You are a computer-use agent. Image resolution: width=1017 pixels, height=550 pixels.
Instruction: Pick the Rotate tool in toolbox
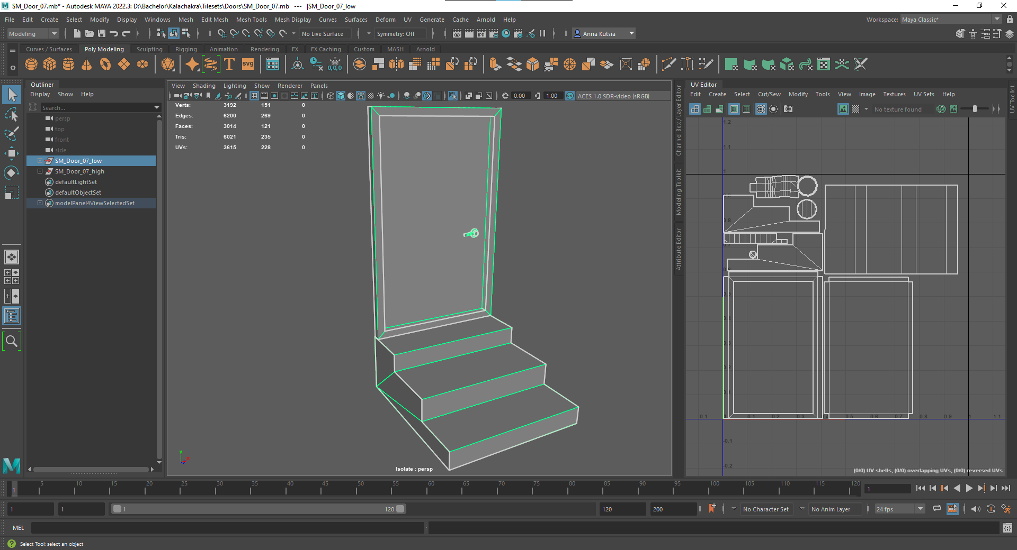point(12,173)
